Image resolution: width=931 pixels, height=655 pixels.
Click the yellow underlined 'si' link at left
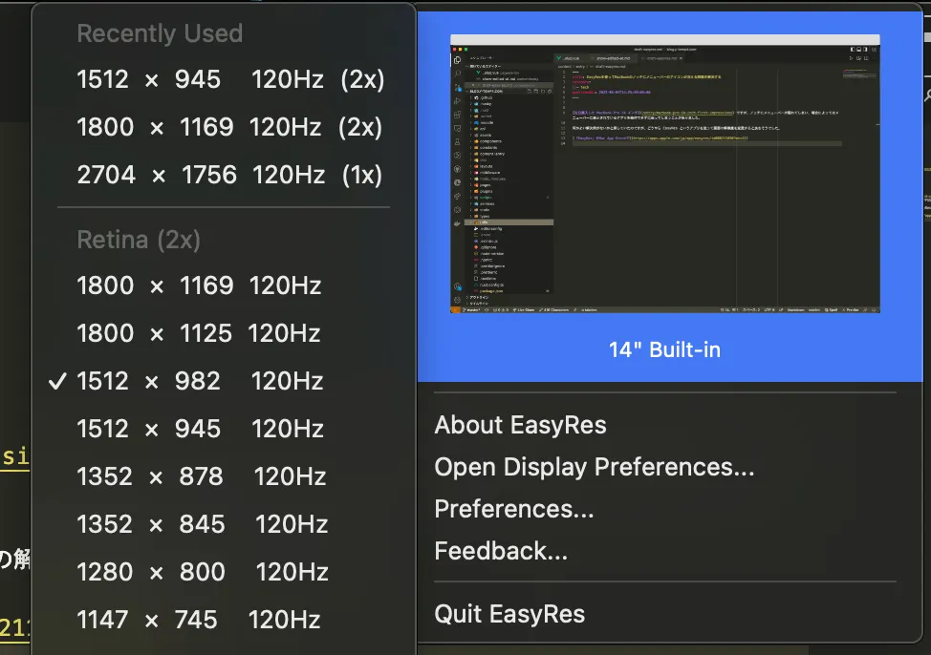click(14, 456)
